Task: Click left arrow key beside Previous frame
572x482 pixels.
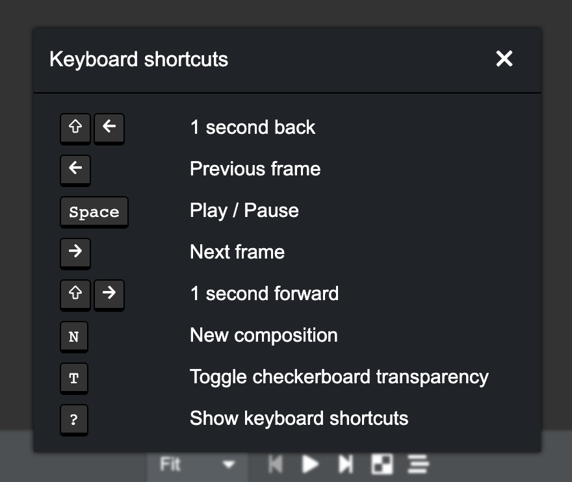Action: tap(75, 170)
